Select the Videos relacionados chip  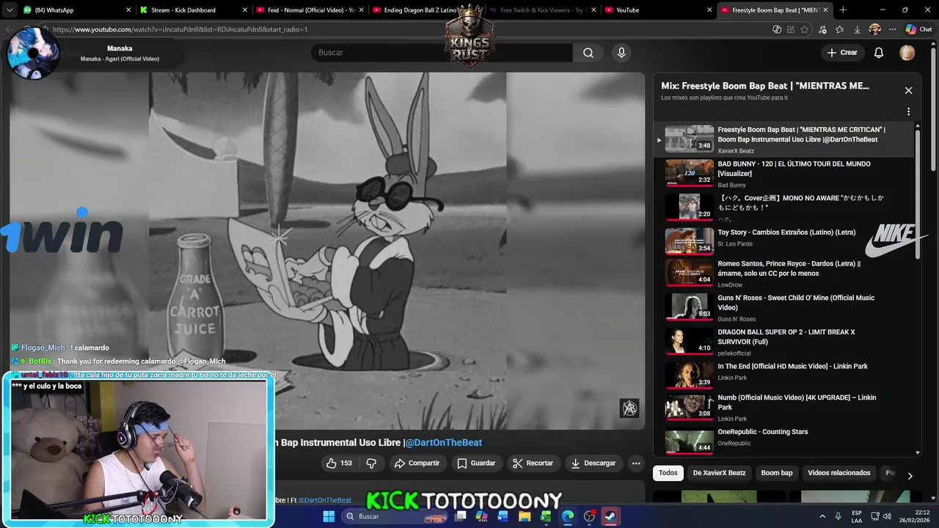838,473
